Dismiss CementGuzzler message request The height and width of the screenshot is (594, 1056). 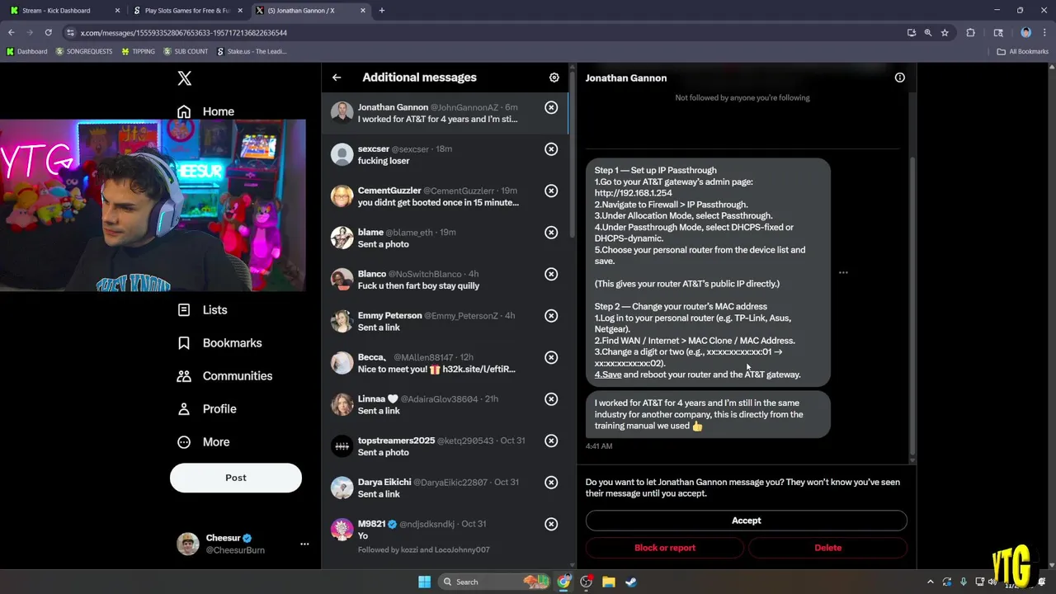click(551, 191)
